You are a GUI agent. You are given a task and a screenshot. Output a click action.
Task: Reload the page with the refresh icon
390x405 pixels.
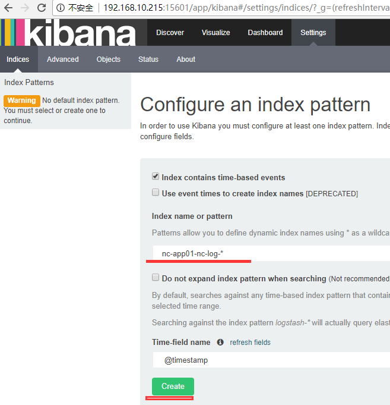(42, 8)
